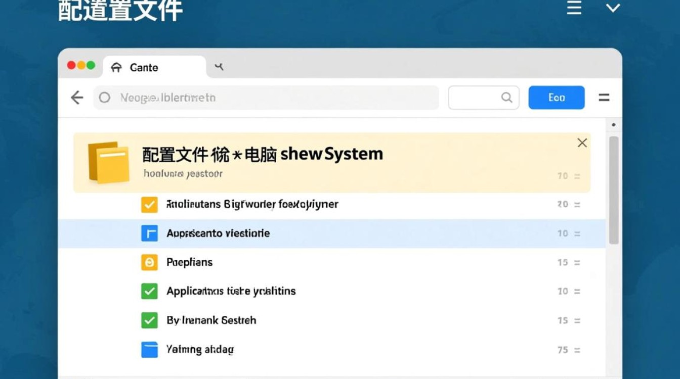680x379 pixels.
Task: Expand the row options next to the count 75
Action: (577, 349)
